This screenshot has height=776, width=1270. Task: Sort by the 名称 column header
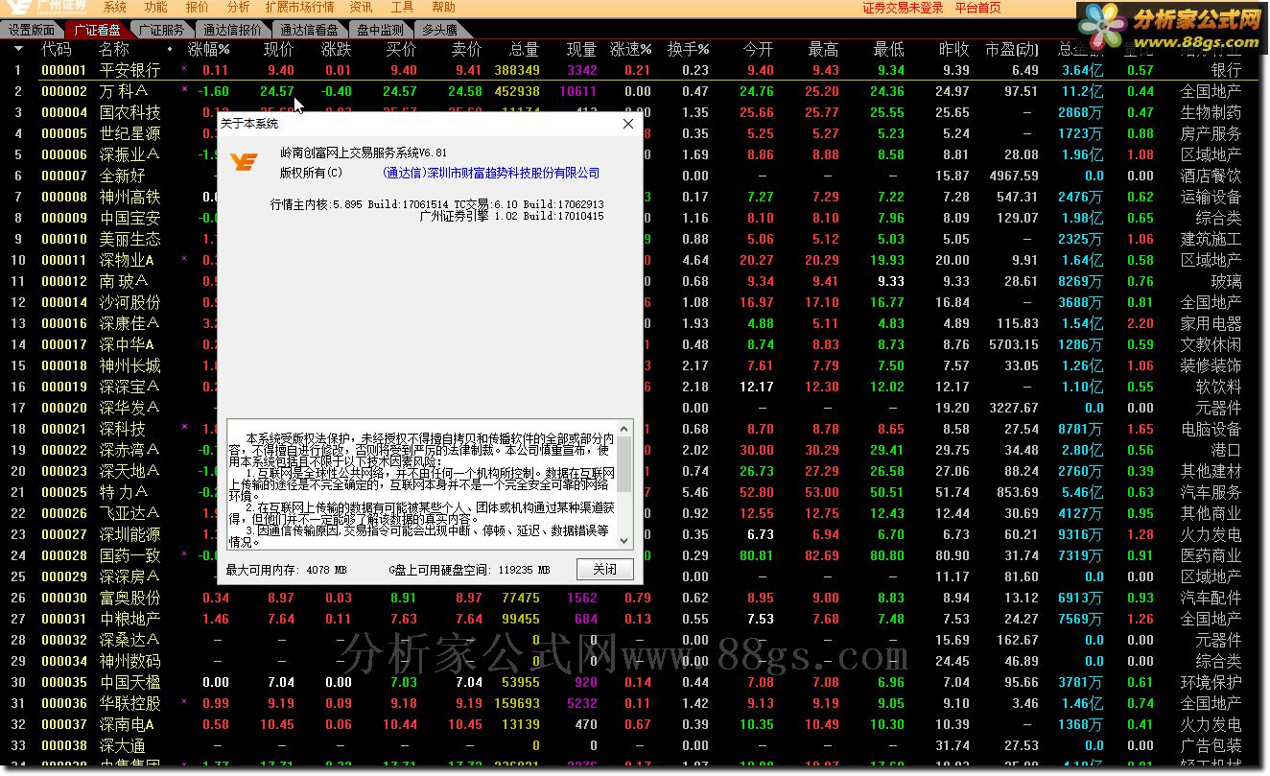(x=113, y=49)
